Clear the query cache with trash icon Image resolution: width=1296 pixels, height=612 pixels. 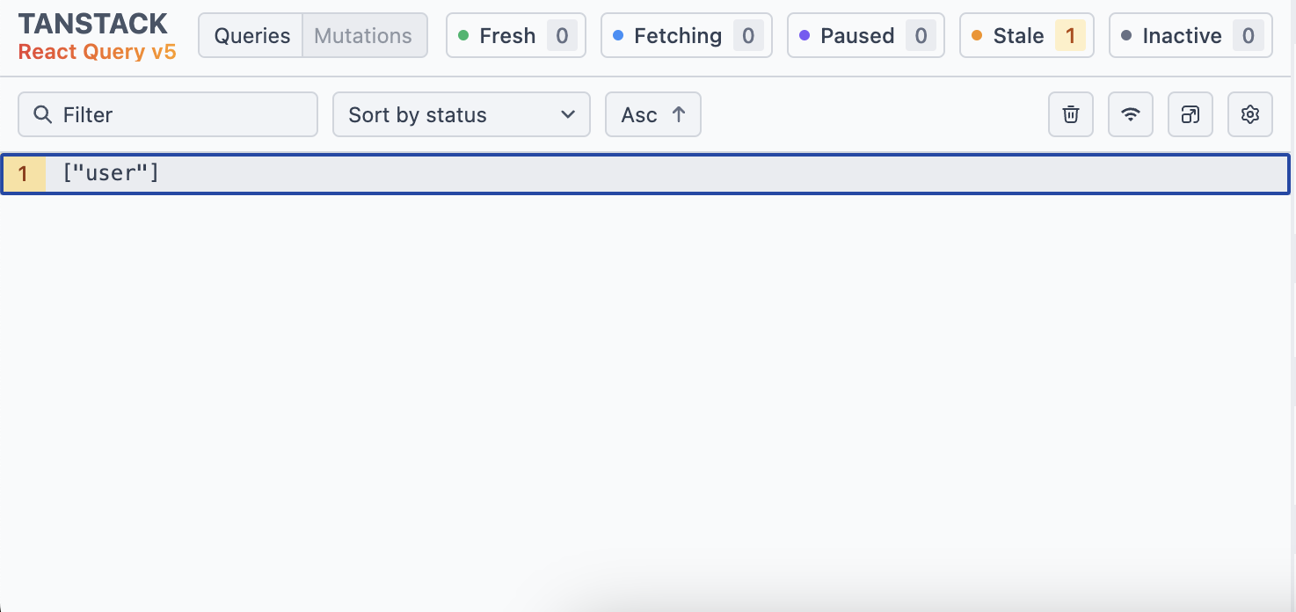point(1071,114)
